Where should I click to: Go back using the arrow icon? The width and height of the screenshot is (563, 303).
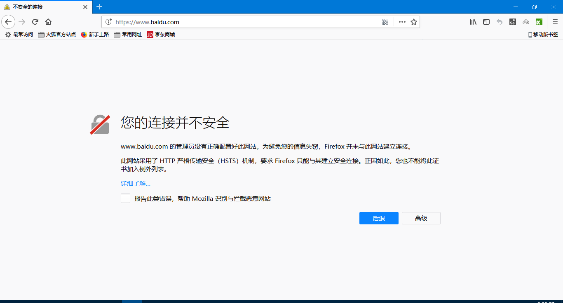click(x=8, y=22)
